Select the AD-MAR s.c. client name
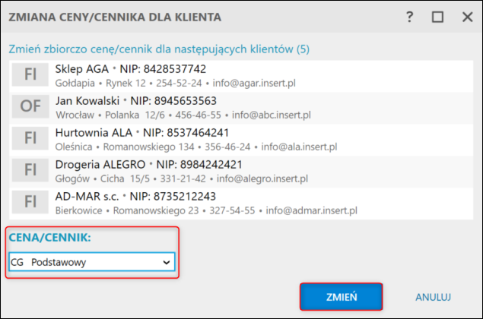Image resolution: width=483 pixels, height=319 pixels. click(87, 197)
